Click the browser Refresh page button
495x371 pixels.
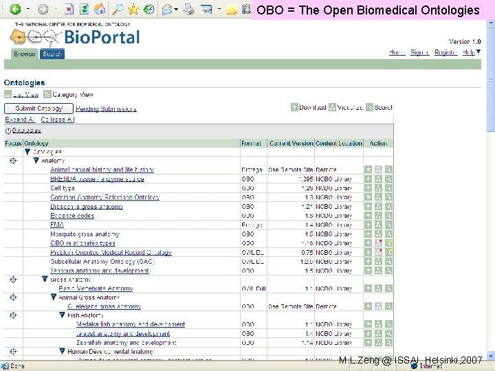pyautogui.click(x=84, y=9)
